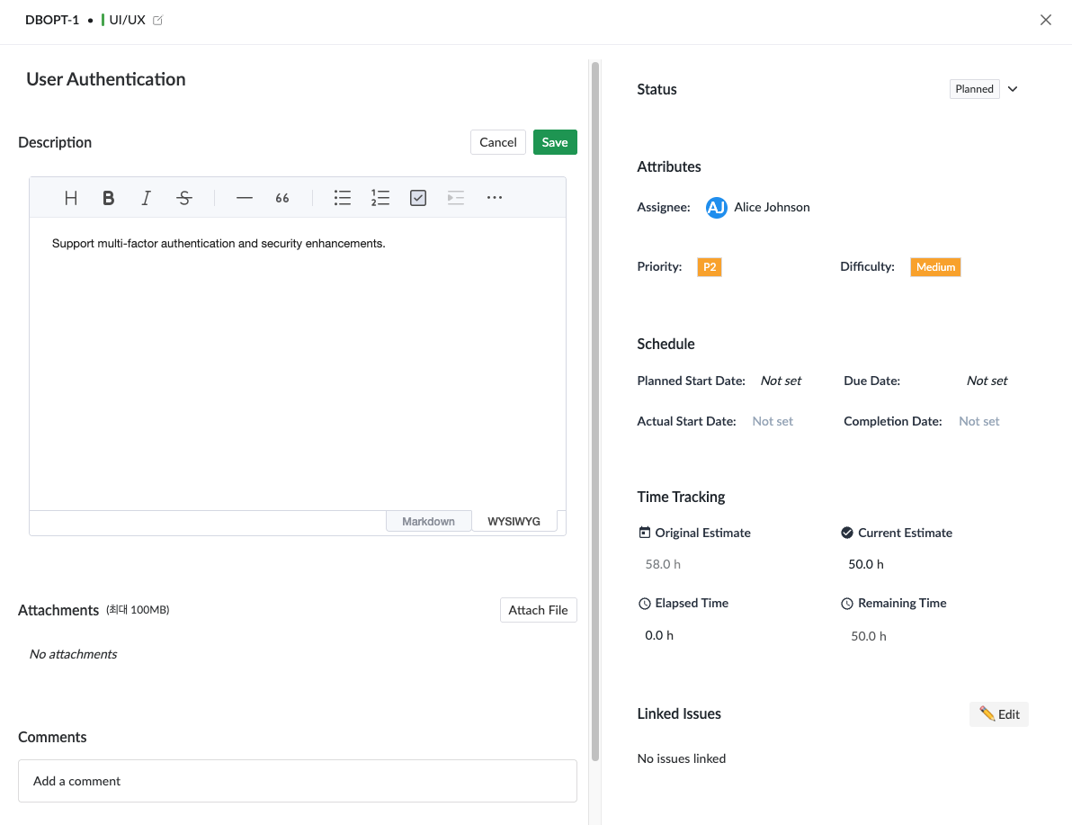Edit the UI/UX label via the pencil icon
This screenshot has height=825, width=1072.
(x=159, y=18)
